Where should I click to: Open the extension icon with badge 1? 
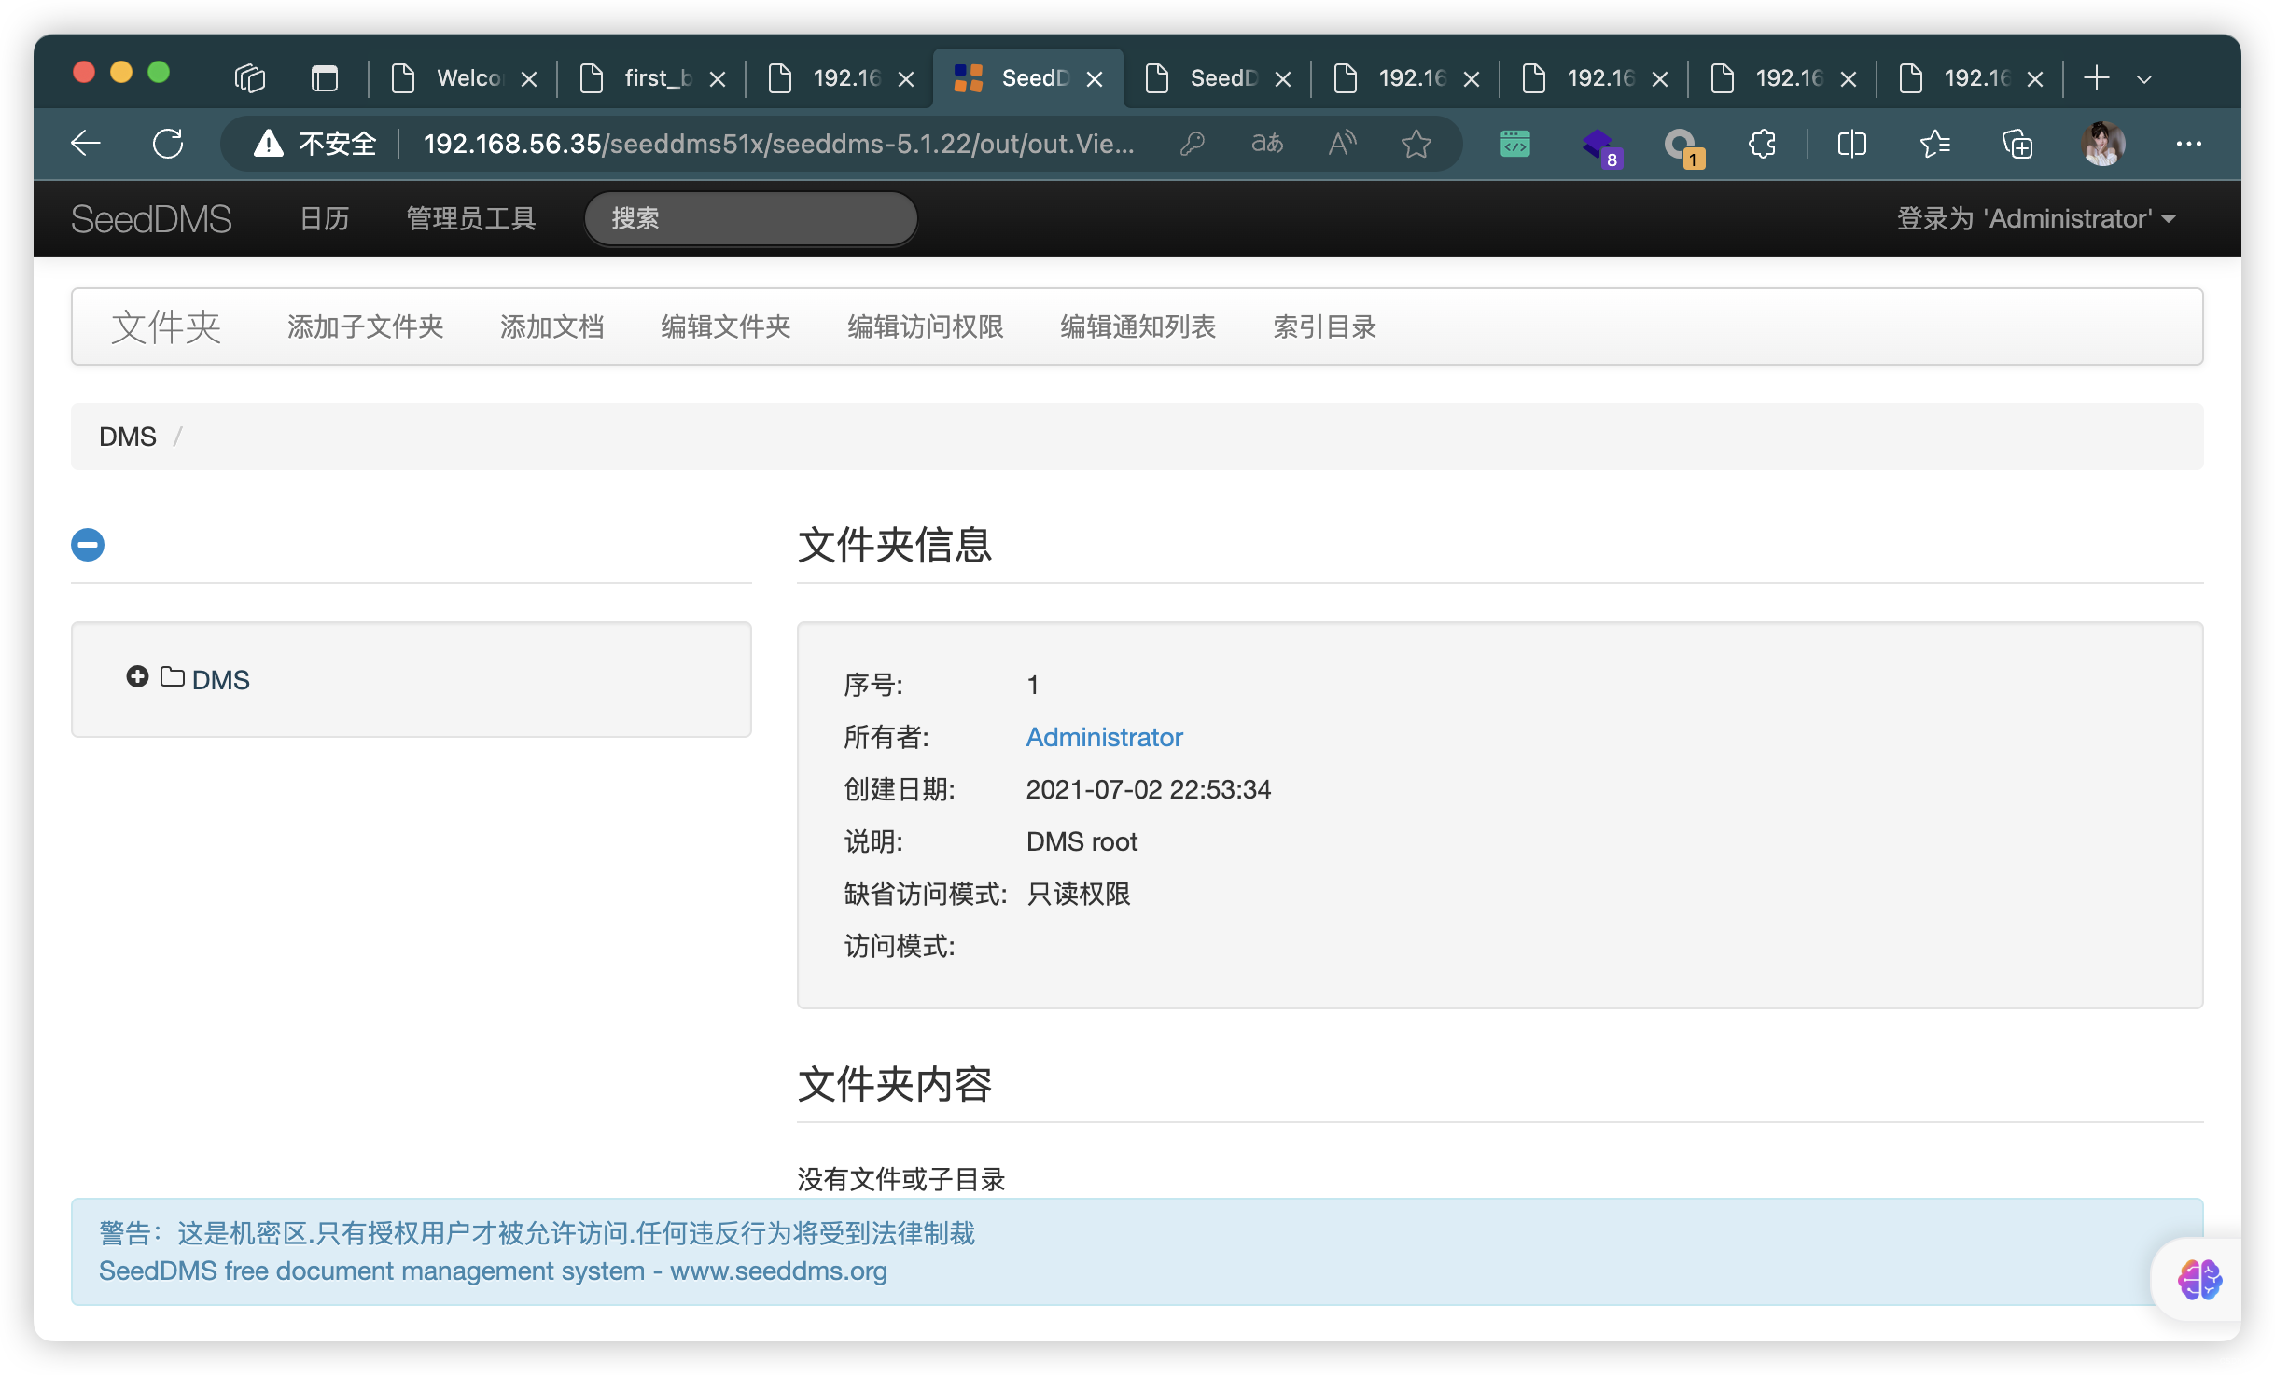click(x=1683, y=146)
